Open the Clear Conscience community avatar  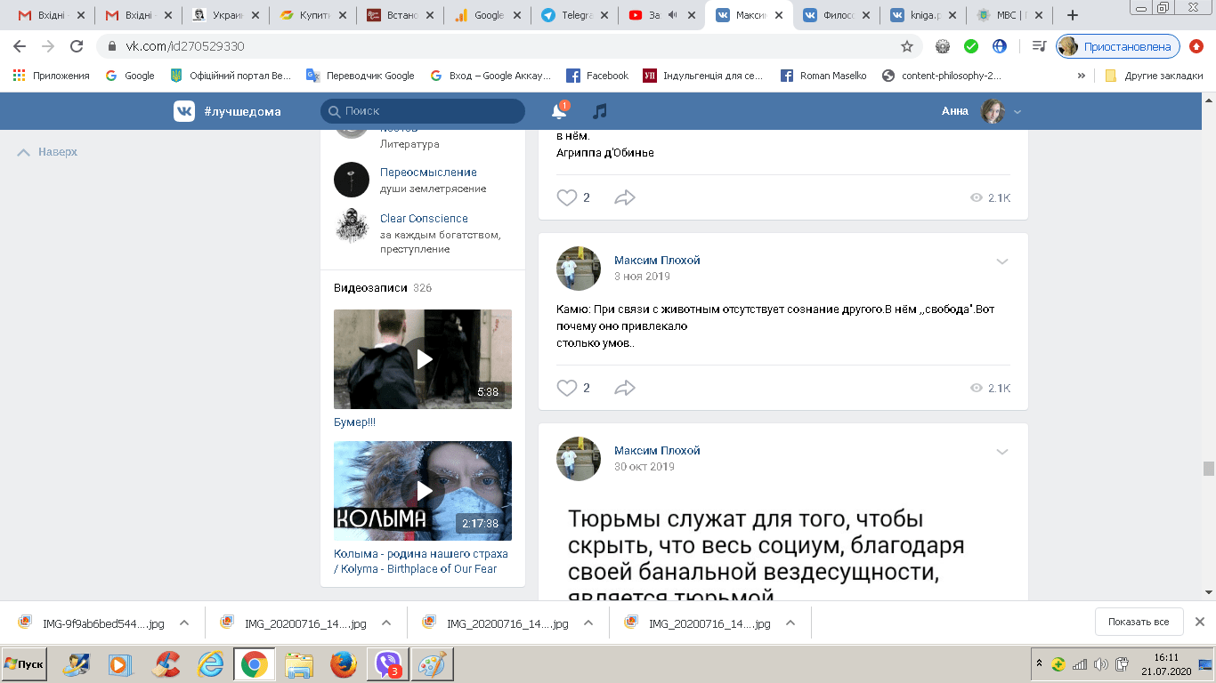(x=352, y=226)
